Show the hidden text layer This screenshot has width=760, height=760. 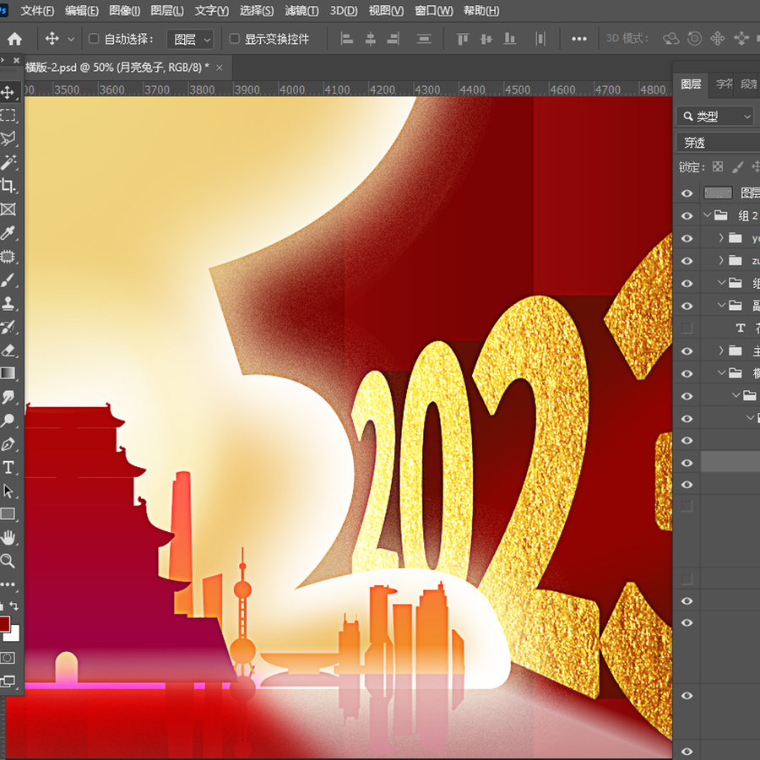click(687, 328)
